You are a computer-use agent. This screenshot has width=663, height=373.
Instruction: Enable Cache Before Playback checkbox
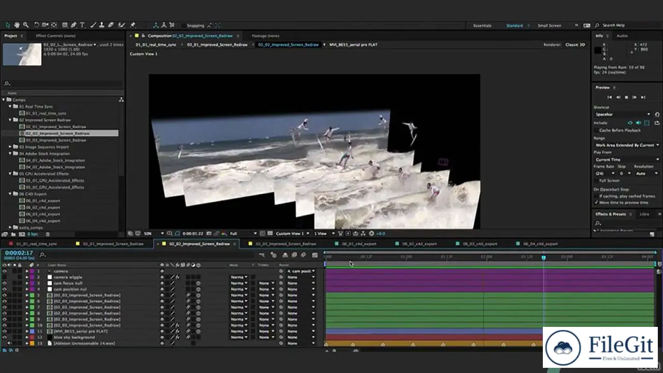pyautogui.click(x=597, y=130)
